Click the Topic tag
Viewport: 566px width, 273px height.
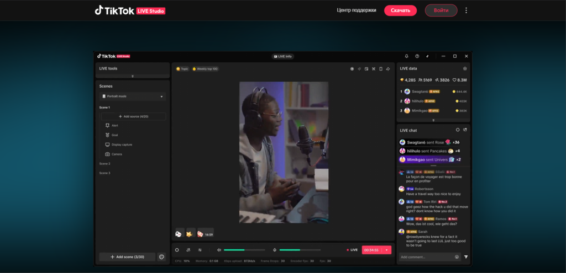click(182, 69)
